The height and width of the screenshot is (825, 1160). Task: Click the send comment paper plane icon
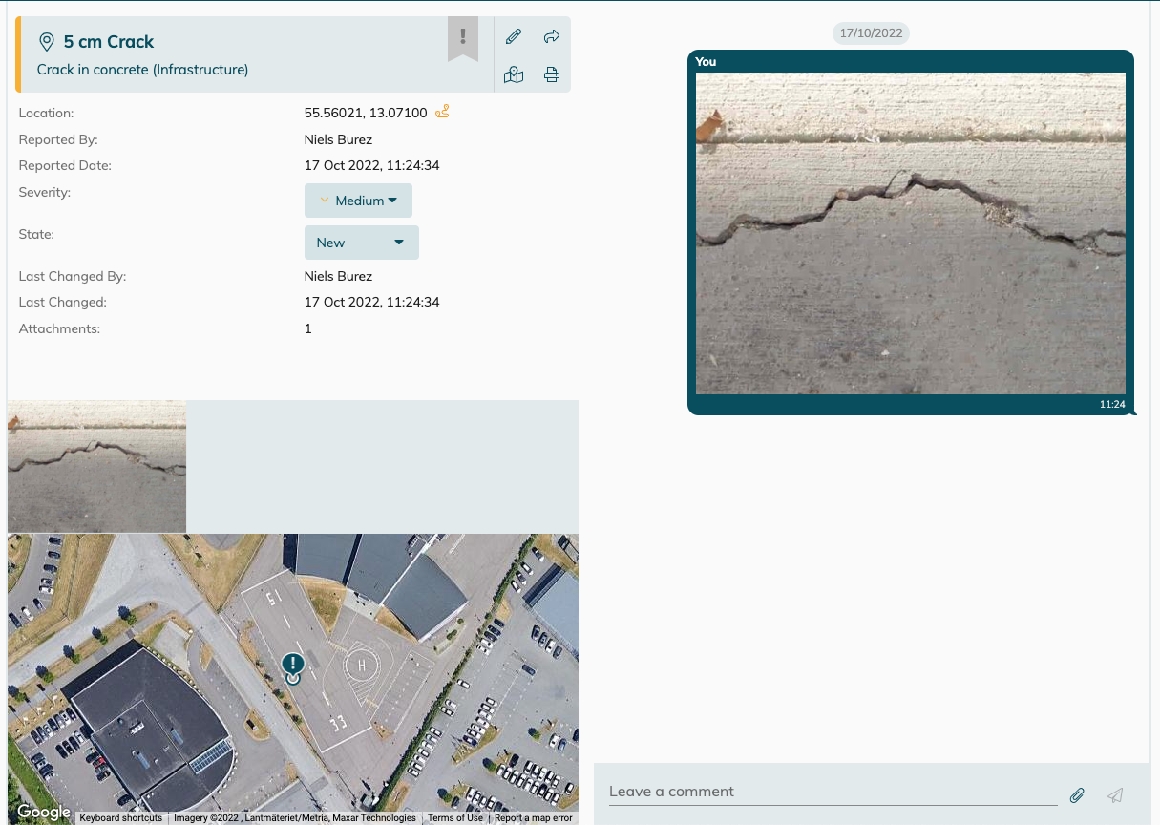click(1115, 794)
